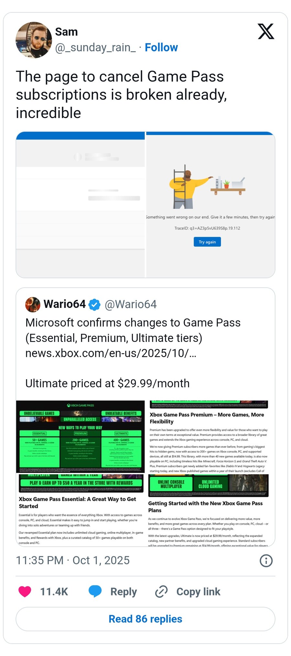Image resolution: width=291 pixels, height=656 pixels.
Task: Click the 11:35 PM Oct 1, 2025 timestamp
Action: coord(73,560)
